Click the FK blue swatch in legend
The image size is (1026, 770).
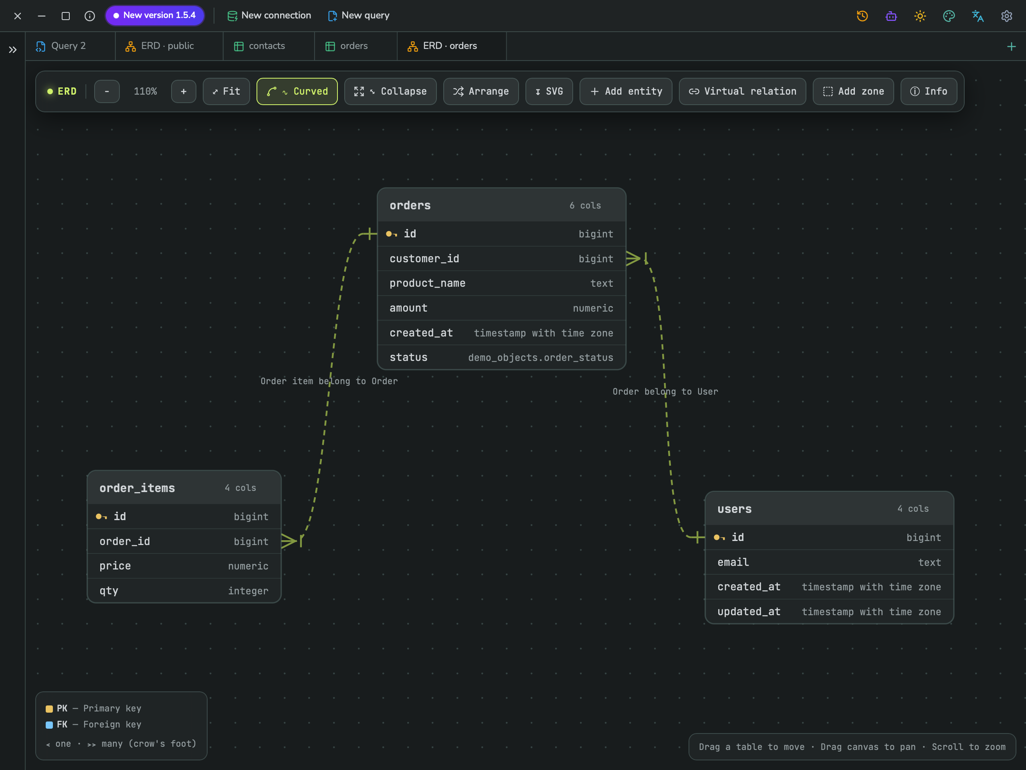pyautogui.click(x=49, y=725)
